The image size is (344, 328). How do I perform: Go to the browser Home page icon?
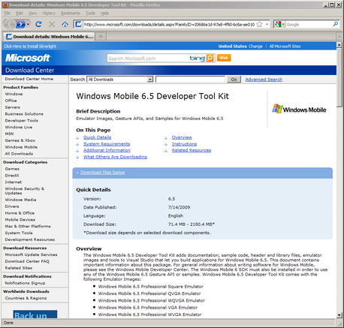click(x=65, y=24)
